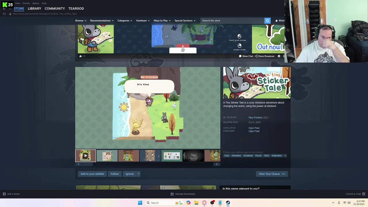Click View Your Queue button
Screen dimensions: 368x207
click(272, 174)
